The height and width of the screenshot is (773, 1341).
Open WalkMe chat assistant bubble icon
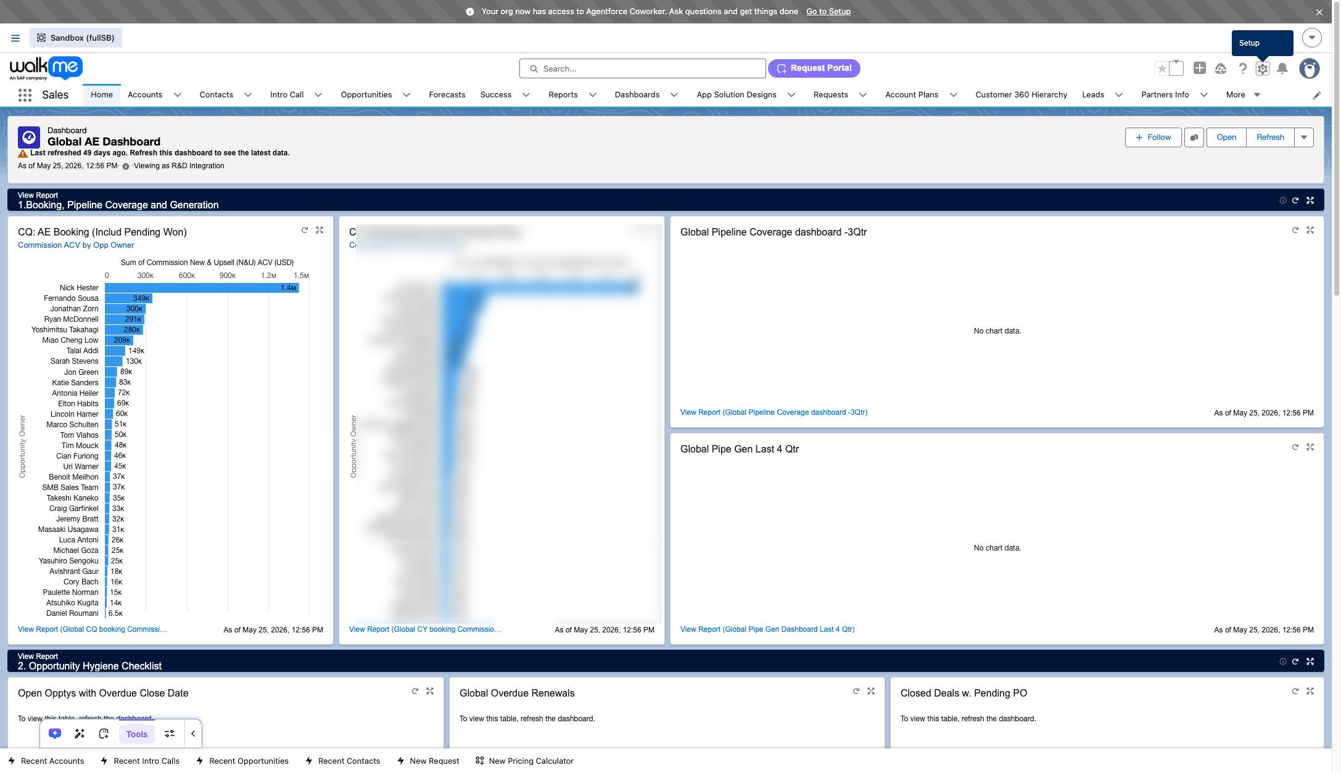(55, 734)
